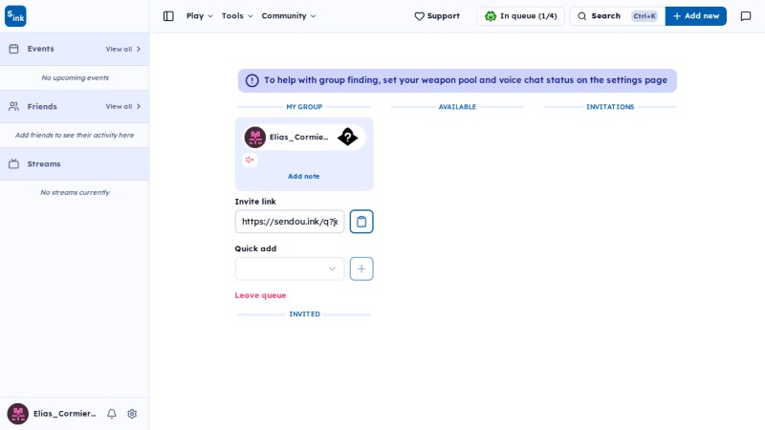
Task: View all events
Action: click(123, 49)
